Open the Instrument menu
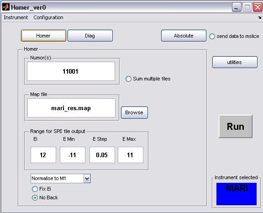 (16, 17)
